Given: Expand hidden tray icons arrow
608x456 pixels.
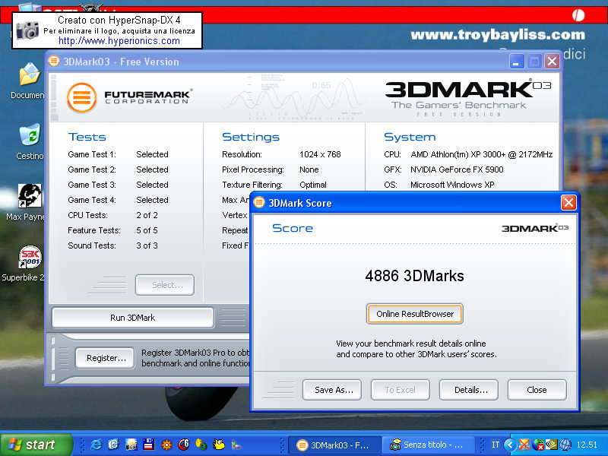Looking at the screenshot, I should pyautogui.click(x=511, y=445).
